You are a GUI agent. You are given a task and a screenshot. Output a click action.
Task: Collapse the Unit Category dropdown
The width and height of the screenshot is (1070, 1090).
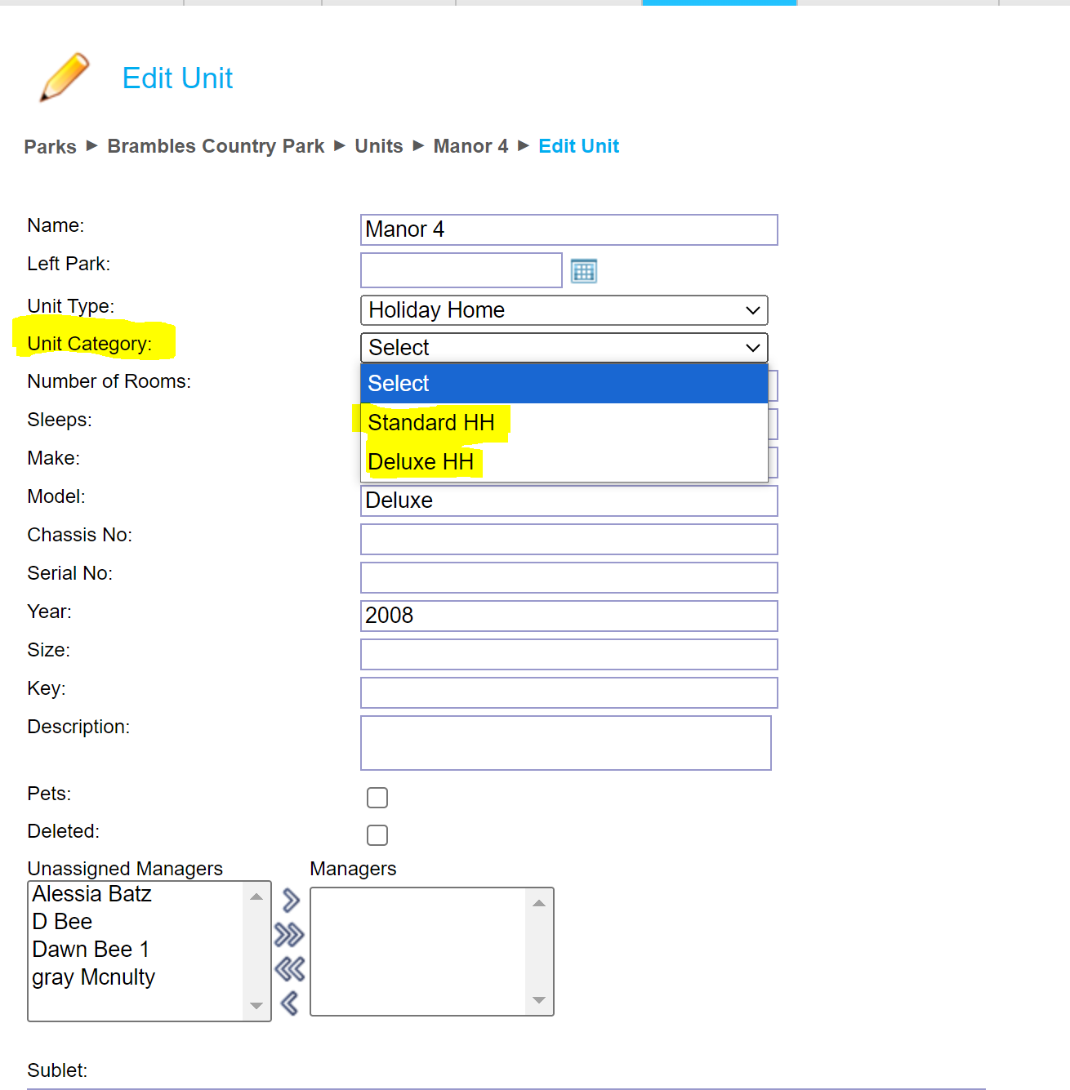pyautogui.click(x=564, y=348)
